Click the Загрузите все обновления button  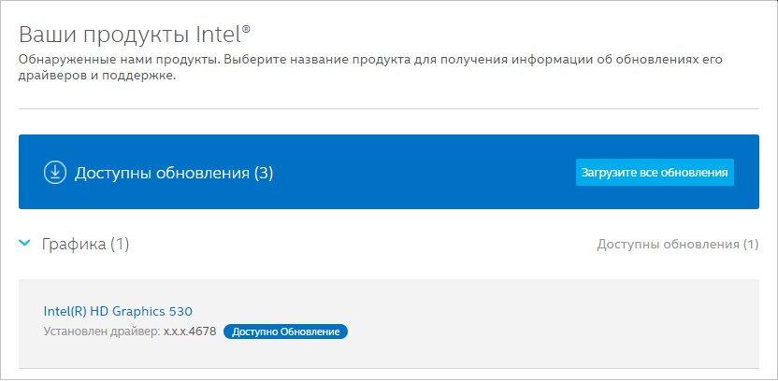[x=655, y=173]
